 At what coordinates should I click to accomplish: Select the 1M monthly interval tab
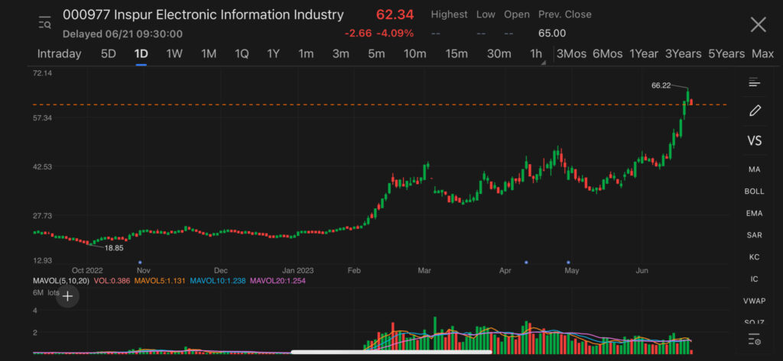point(209,54)
